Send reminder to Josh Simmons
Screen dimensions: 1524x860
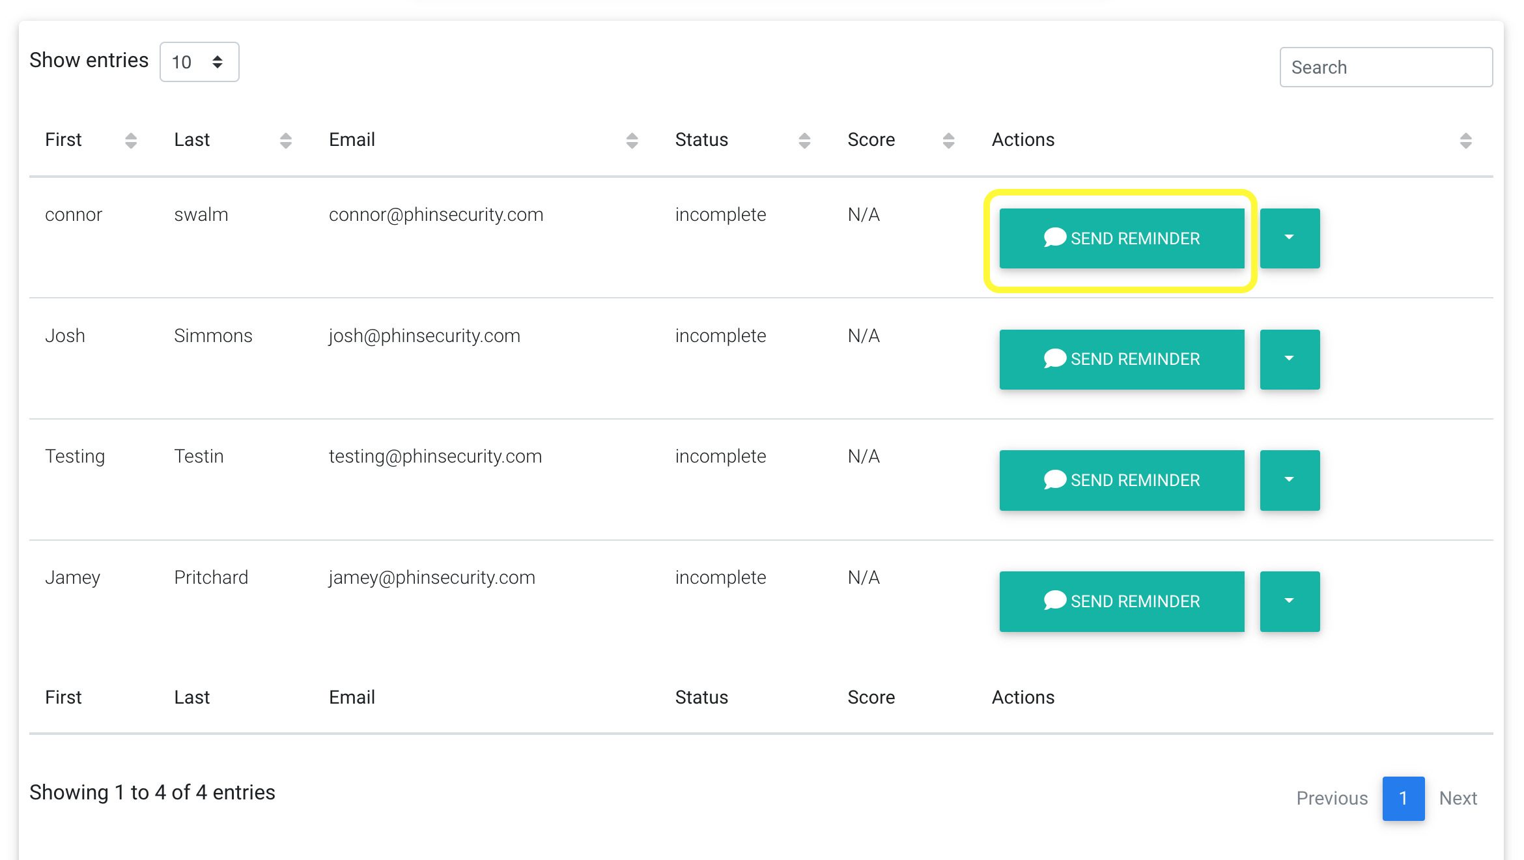1122,360
